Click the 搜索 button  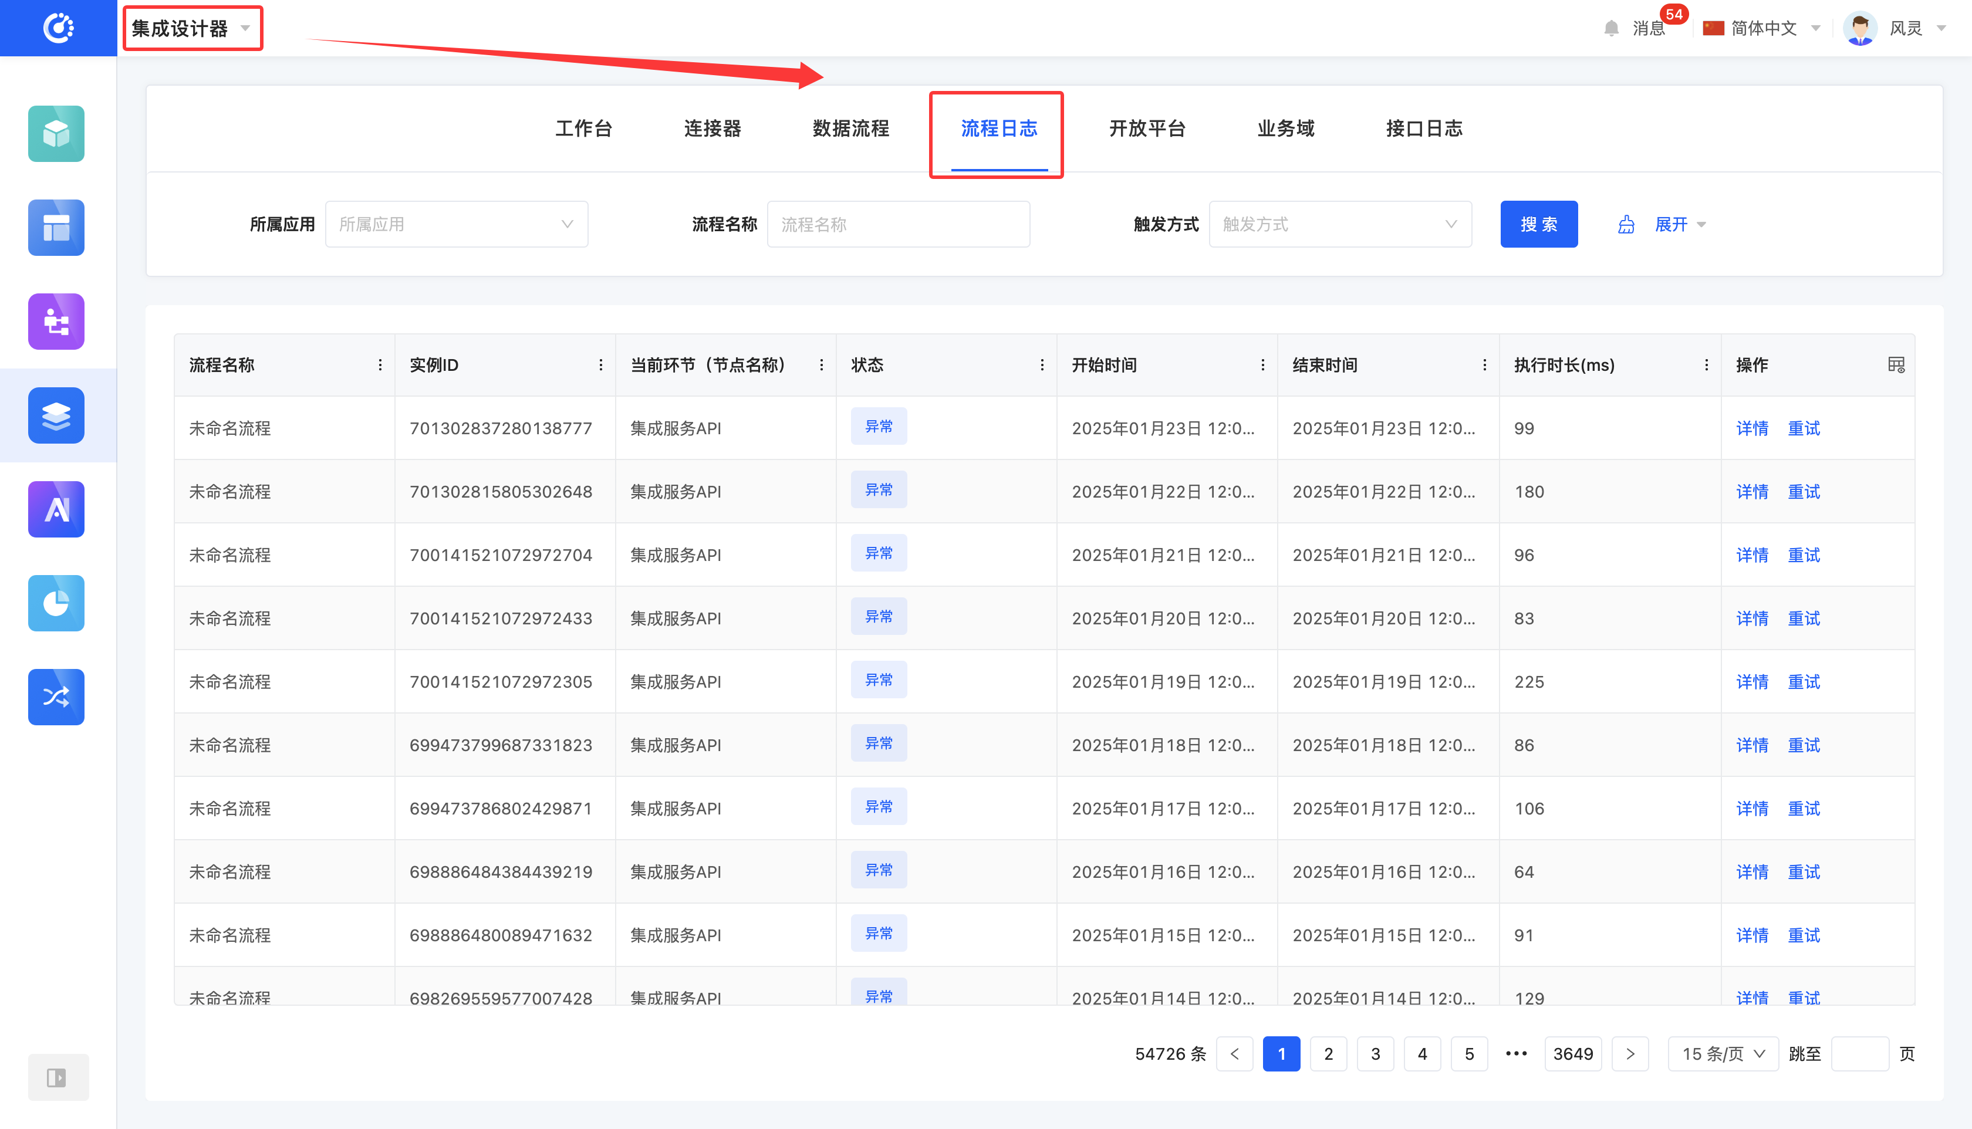(x=1538, y=224)
